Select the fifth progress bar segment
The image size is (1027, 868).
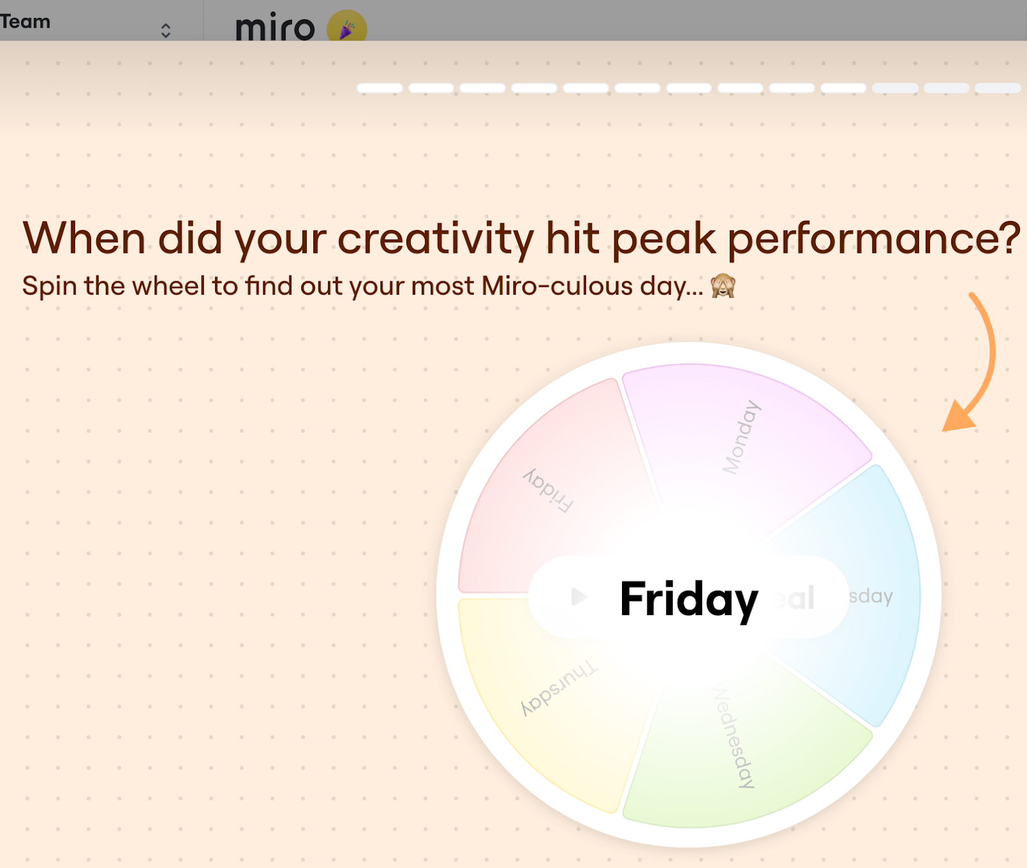(x=586, y=88)
